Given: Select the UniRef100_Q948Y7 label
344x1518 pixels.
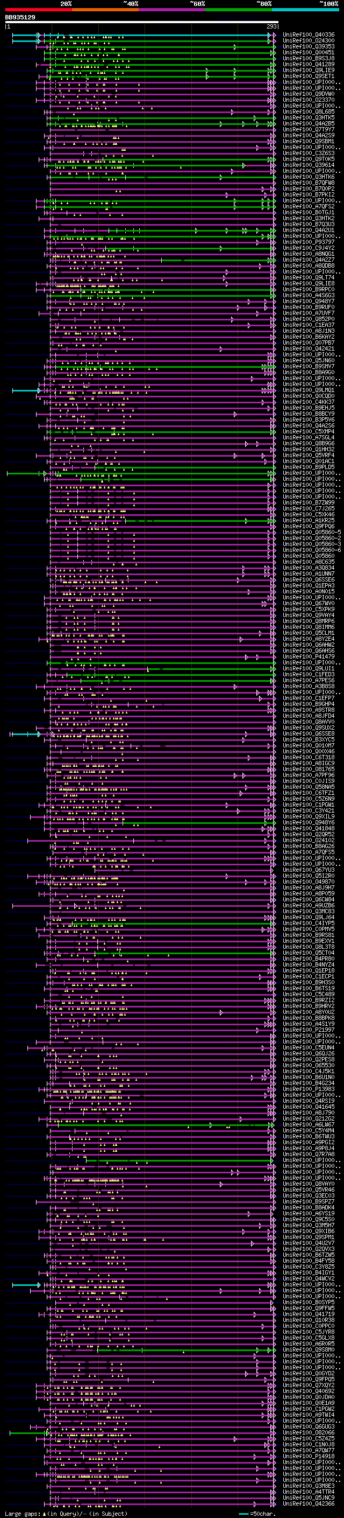Looking at the screenshot, I should tap(309, 301).
